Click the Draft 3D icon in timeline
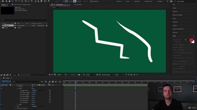The width and height of the screenshot is (197, 110). click(x=46, y=82)
